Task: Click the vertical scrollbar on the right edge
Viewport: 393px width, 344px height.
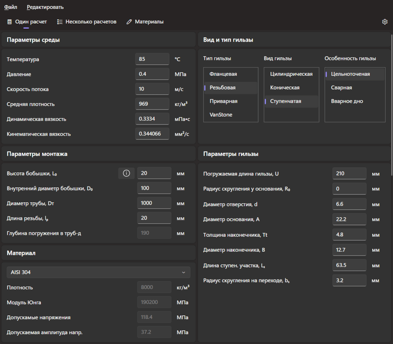Action: tap(392, 105)
